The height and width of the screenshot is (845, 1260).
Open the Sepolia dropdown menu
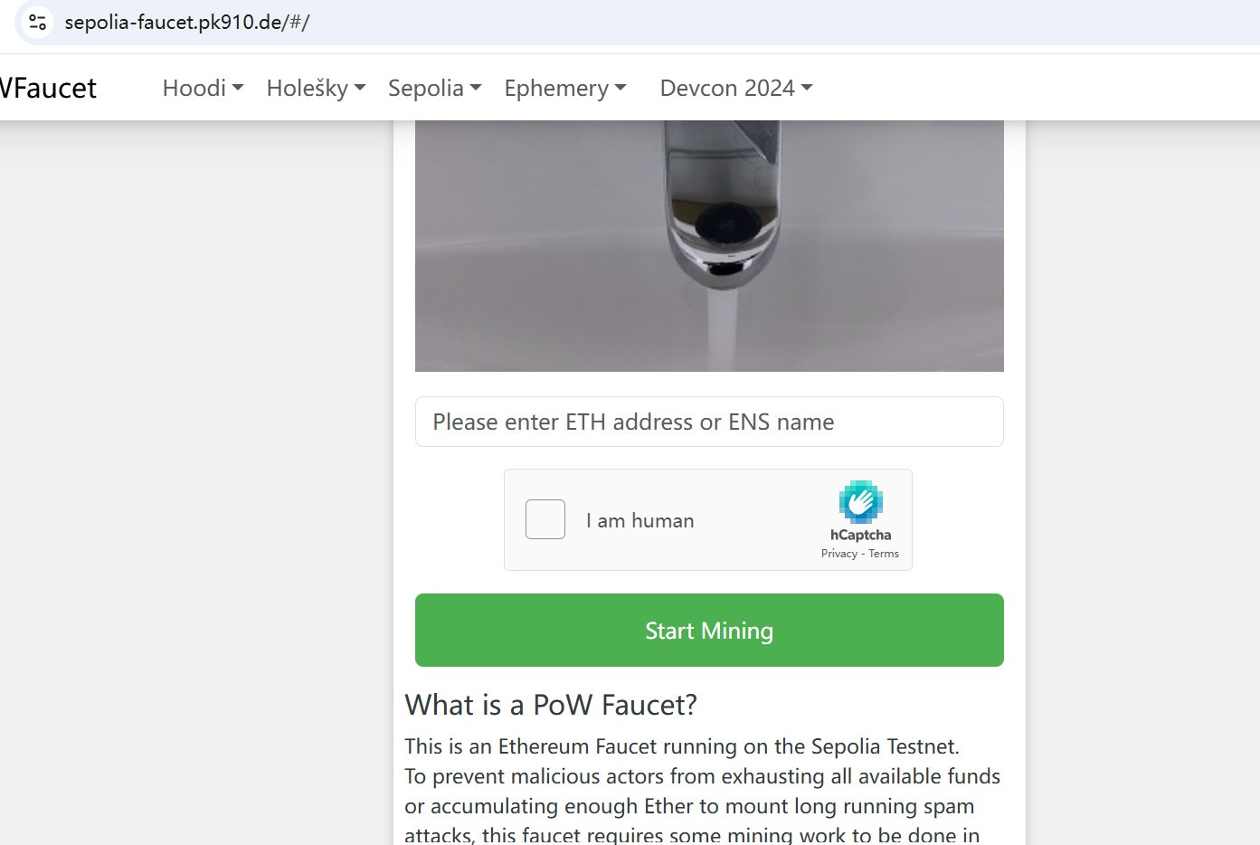tap(434, 88)
